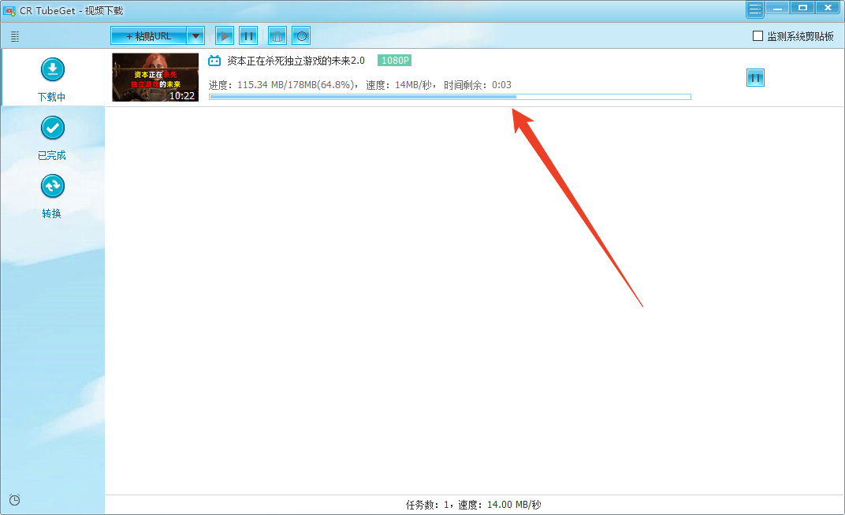The width and height of the screenshot is (845, 515).
Task: Start all downloads with the play icon
Action: (x=225, y=35)
